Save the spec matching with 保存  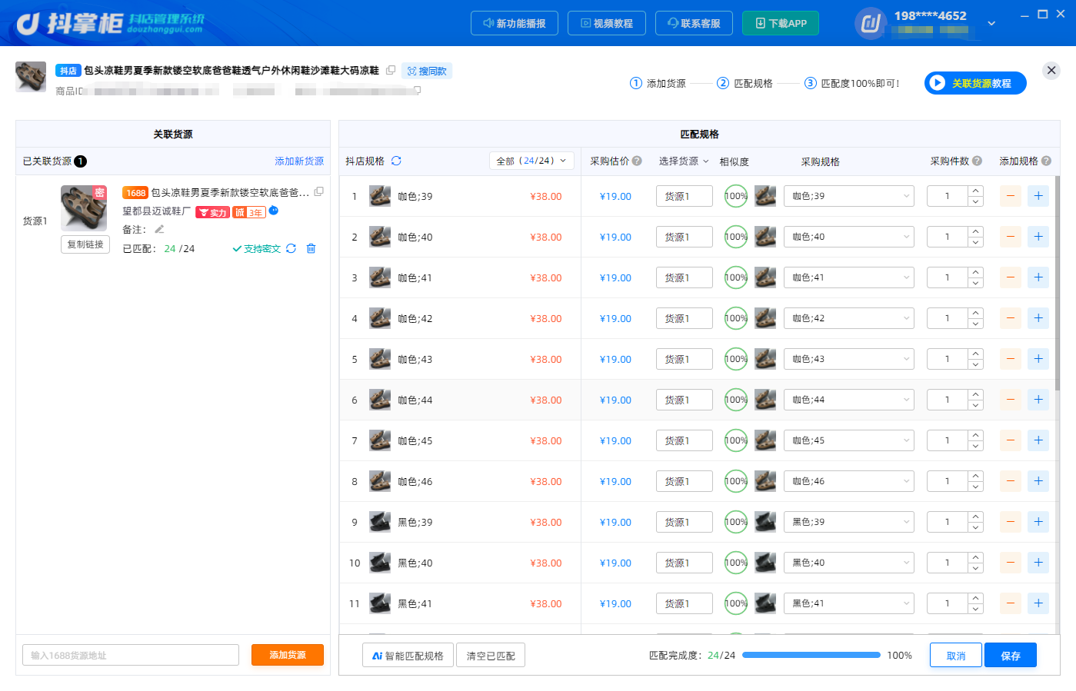(1011, 656)
